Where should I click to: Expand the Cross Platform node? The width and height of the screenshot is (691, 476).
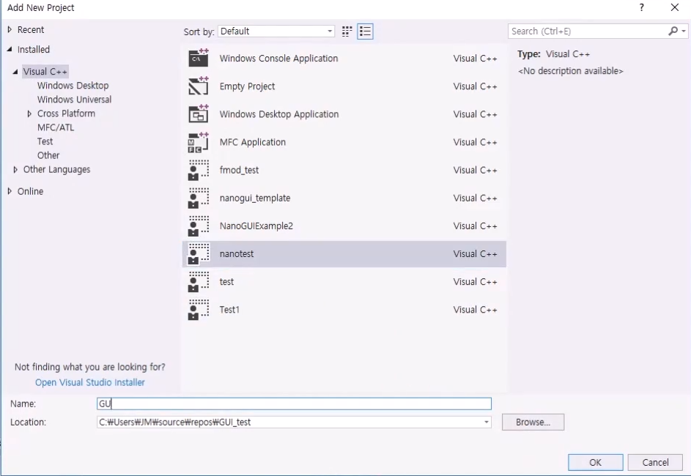[29, 114]
